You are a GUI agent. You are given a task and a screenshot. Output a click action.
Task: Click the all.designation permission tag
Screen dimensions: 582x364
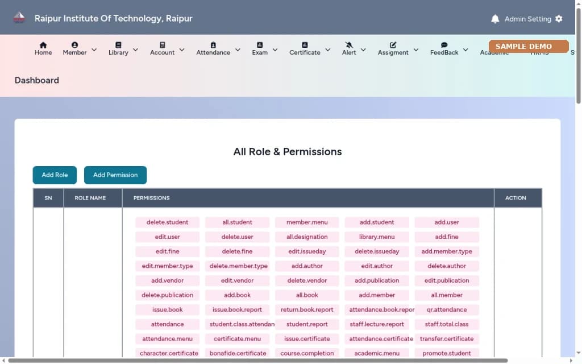(x=307, y=237)
